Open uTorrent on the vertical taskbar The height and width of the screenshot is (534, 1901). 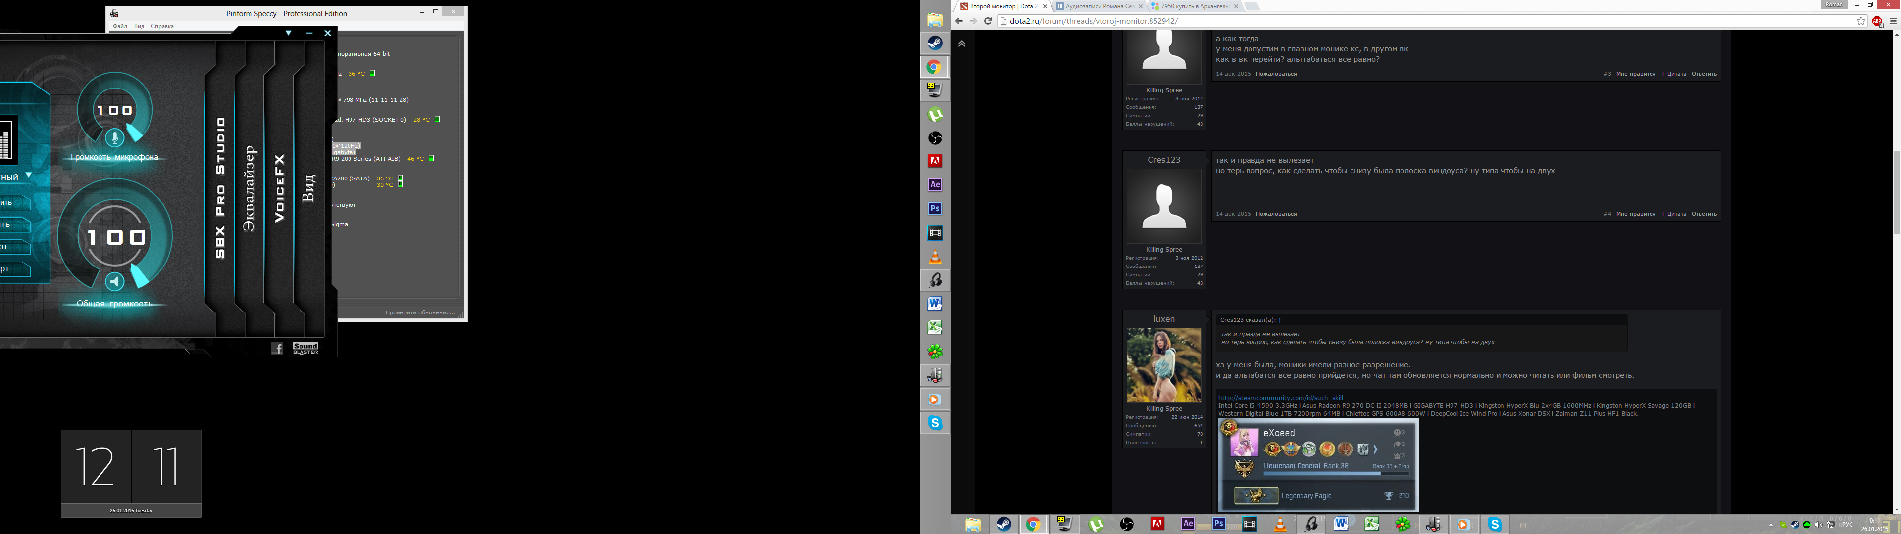pos(935,114)
